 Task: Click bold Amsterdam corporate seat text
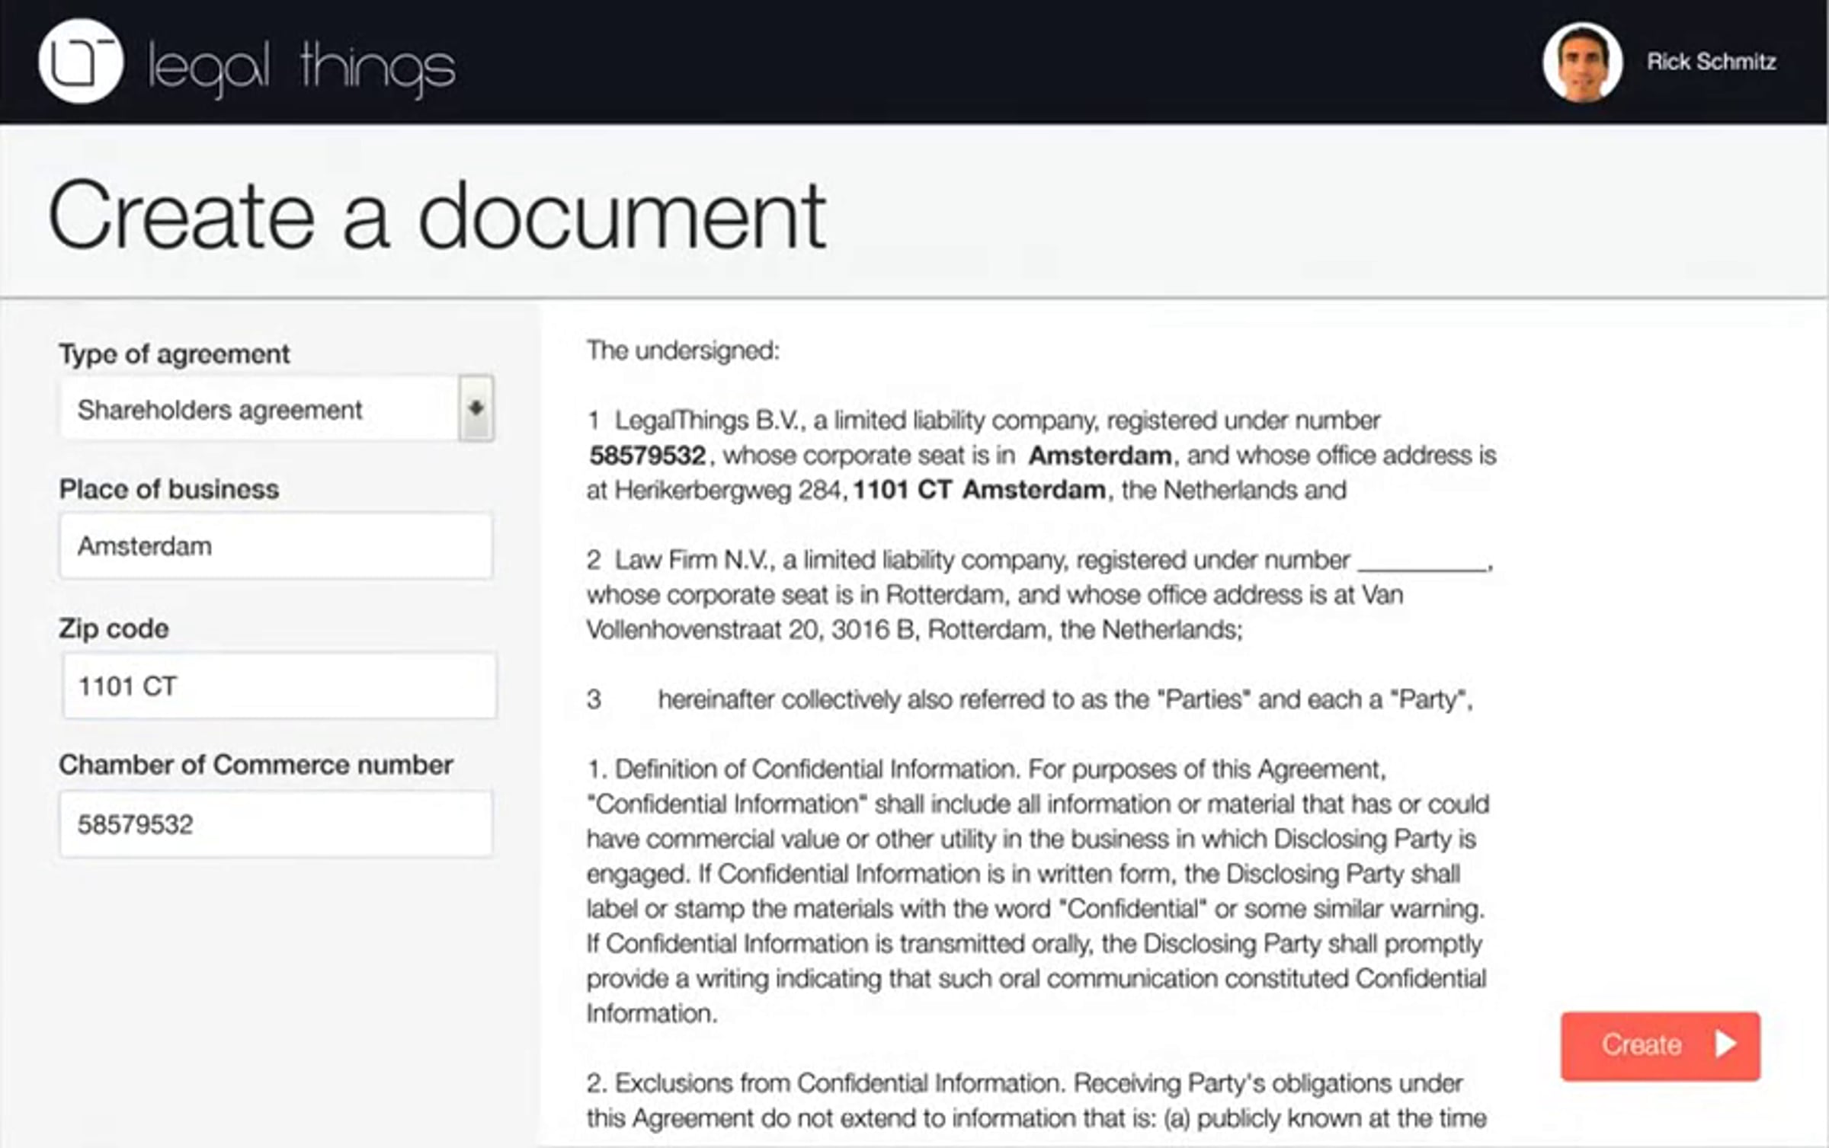(x=1100, y=456)
